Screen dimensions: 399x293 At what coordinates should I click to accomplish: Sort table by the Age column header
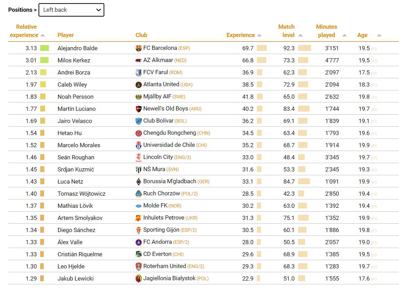(x=362, y=35)
